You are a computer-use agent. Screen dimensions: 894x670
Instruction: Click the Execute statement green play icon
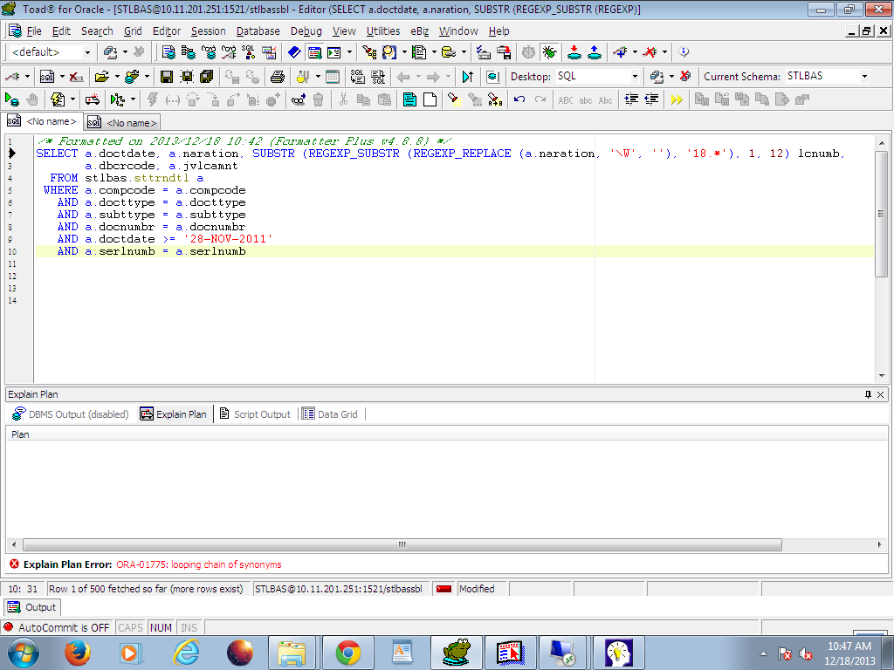click(11, 99)
